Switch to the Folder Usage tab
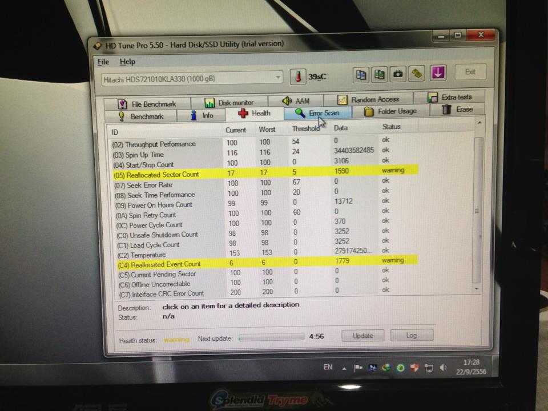 pyautogui.click(x=390, y=111)
